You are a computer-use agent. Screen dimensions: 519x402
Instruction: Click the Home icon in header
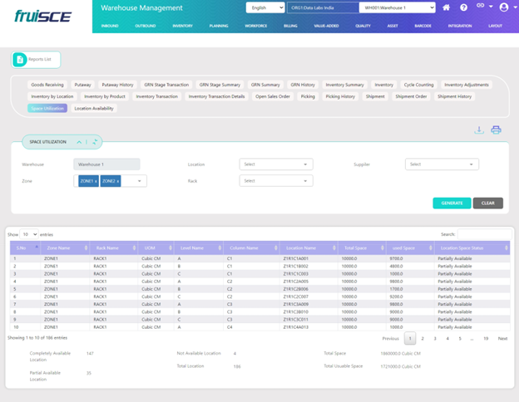tap(447, 7)
